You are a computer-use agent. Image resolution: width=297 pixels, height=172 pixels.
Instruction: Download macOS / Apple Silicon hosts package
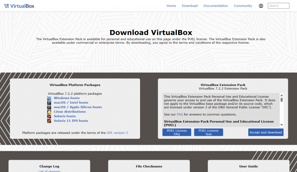click(78, 107)
